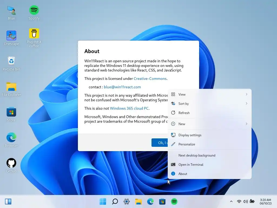
Task: Open the clock and date flyout
Action: (x=266, y=201)
